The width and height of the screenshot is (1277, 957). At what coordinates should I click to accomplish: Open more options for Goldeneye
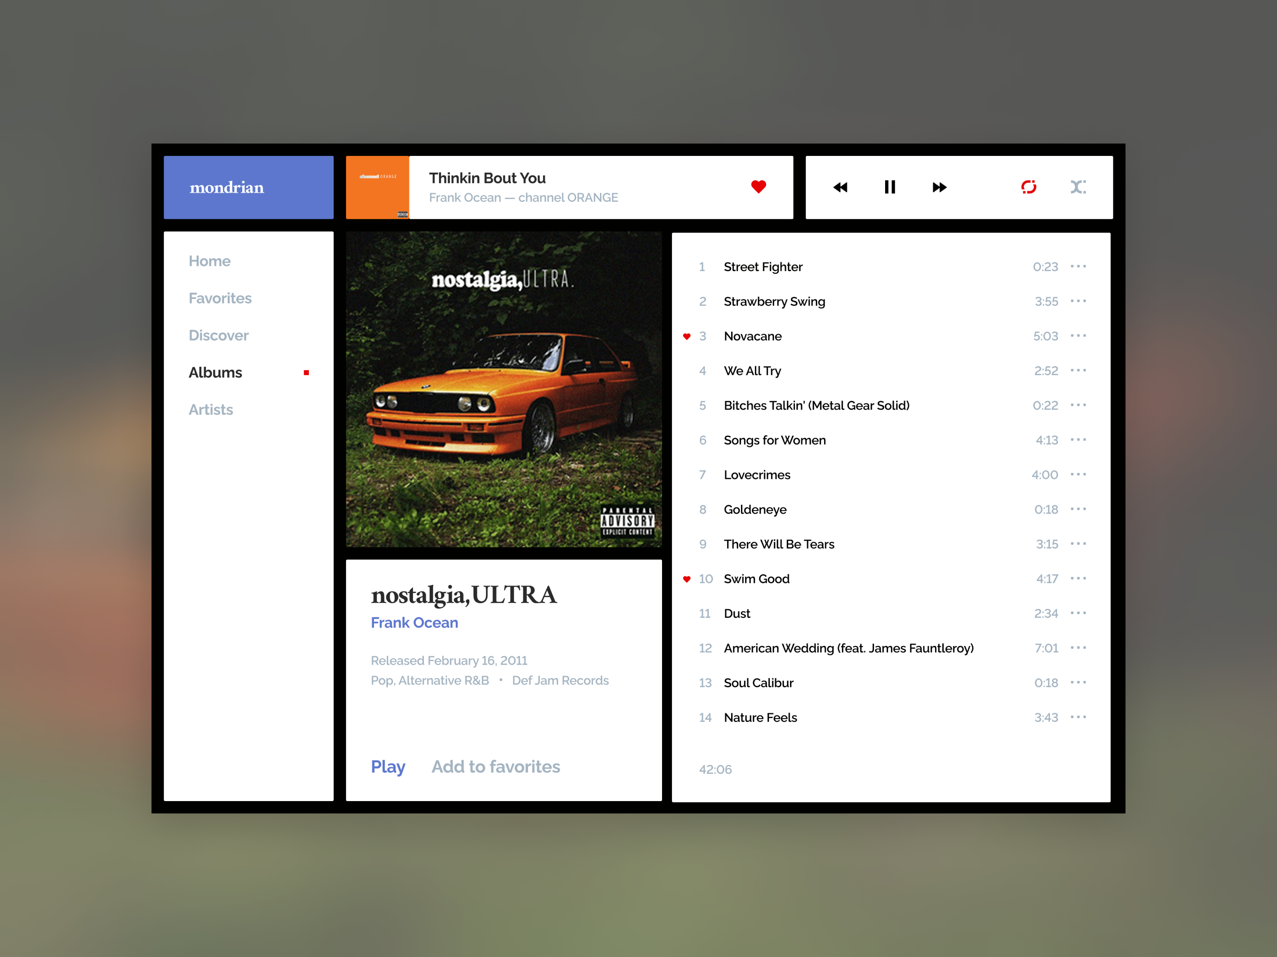tap(1078, 509)
